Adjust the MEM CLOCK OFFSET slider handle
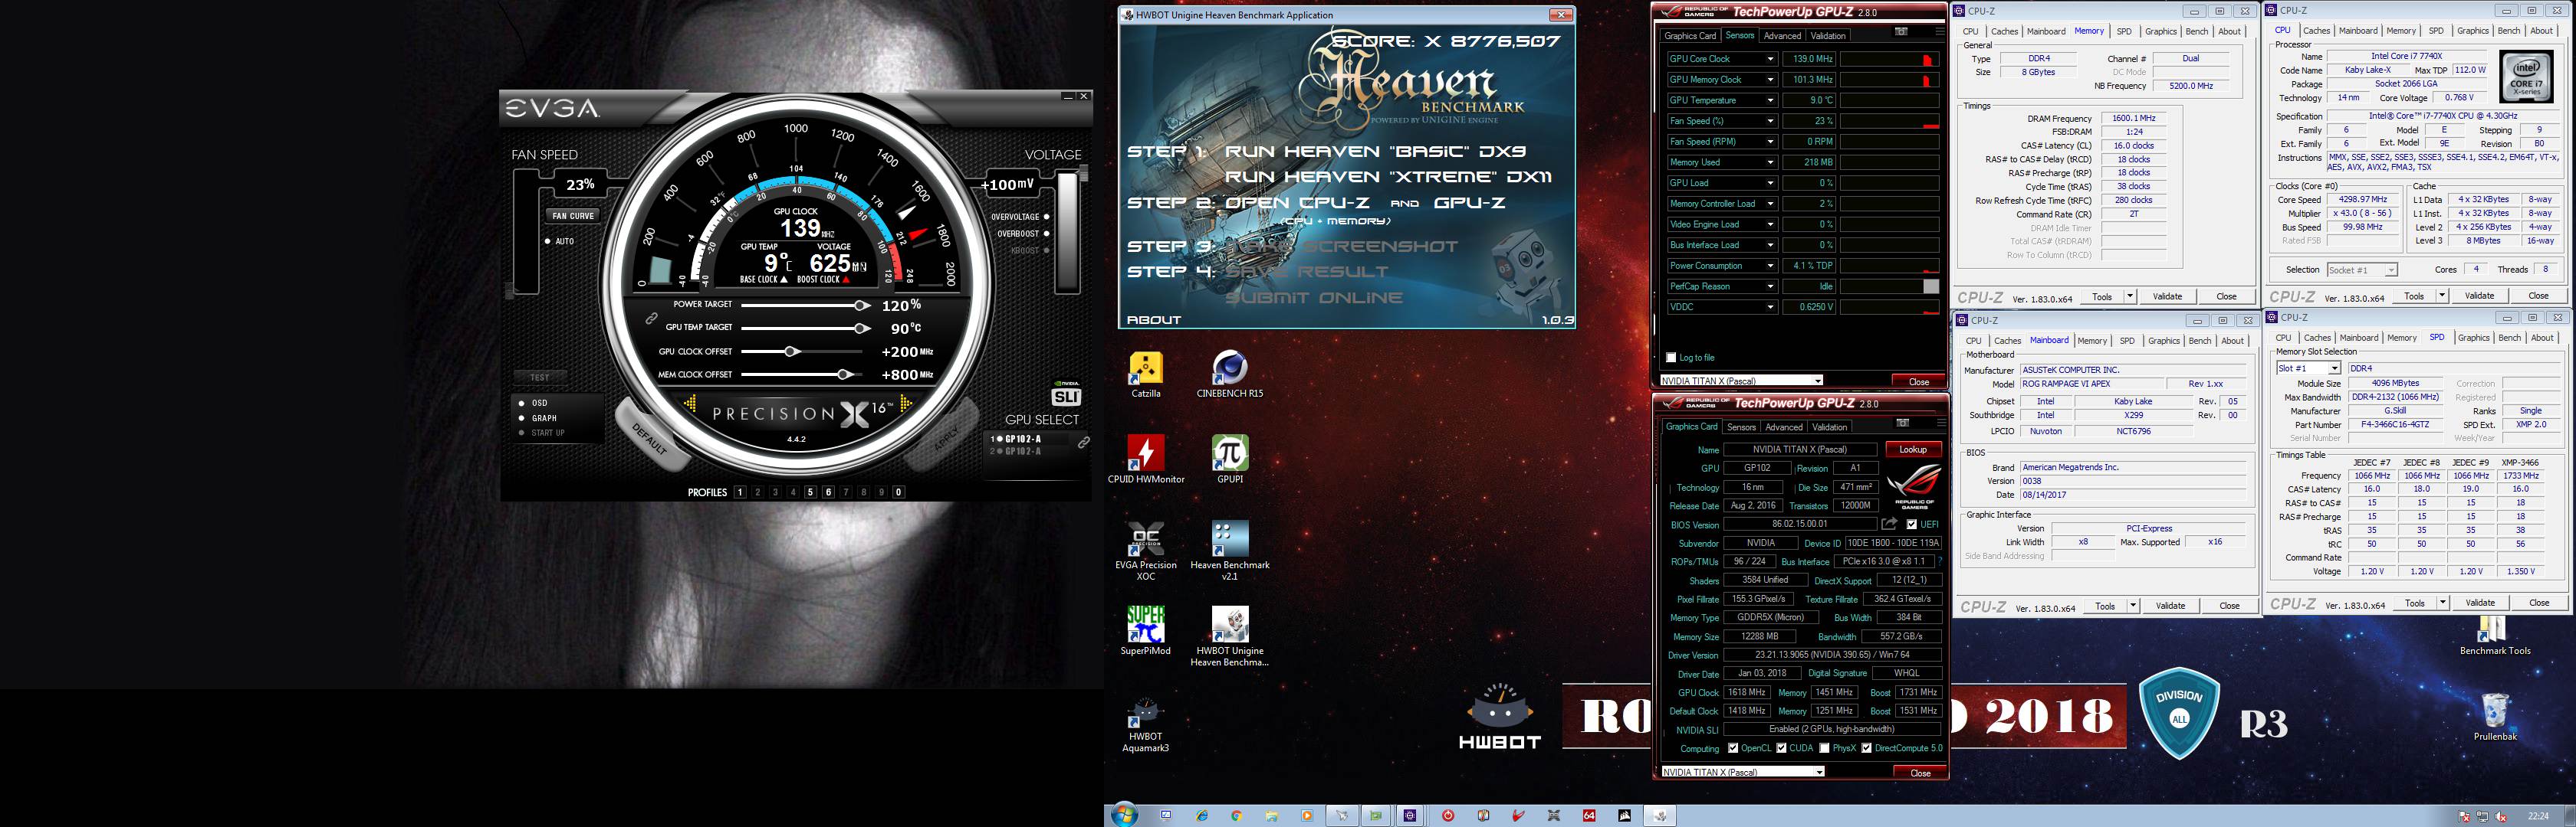2576x827 pixels. 844,374
